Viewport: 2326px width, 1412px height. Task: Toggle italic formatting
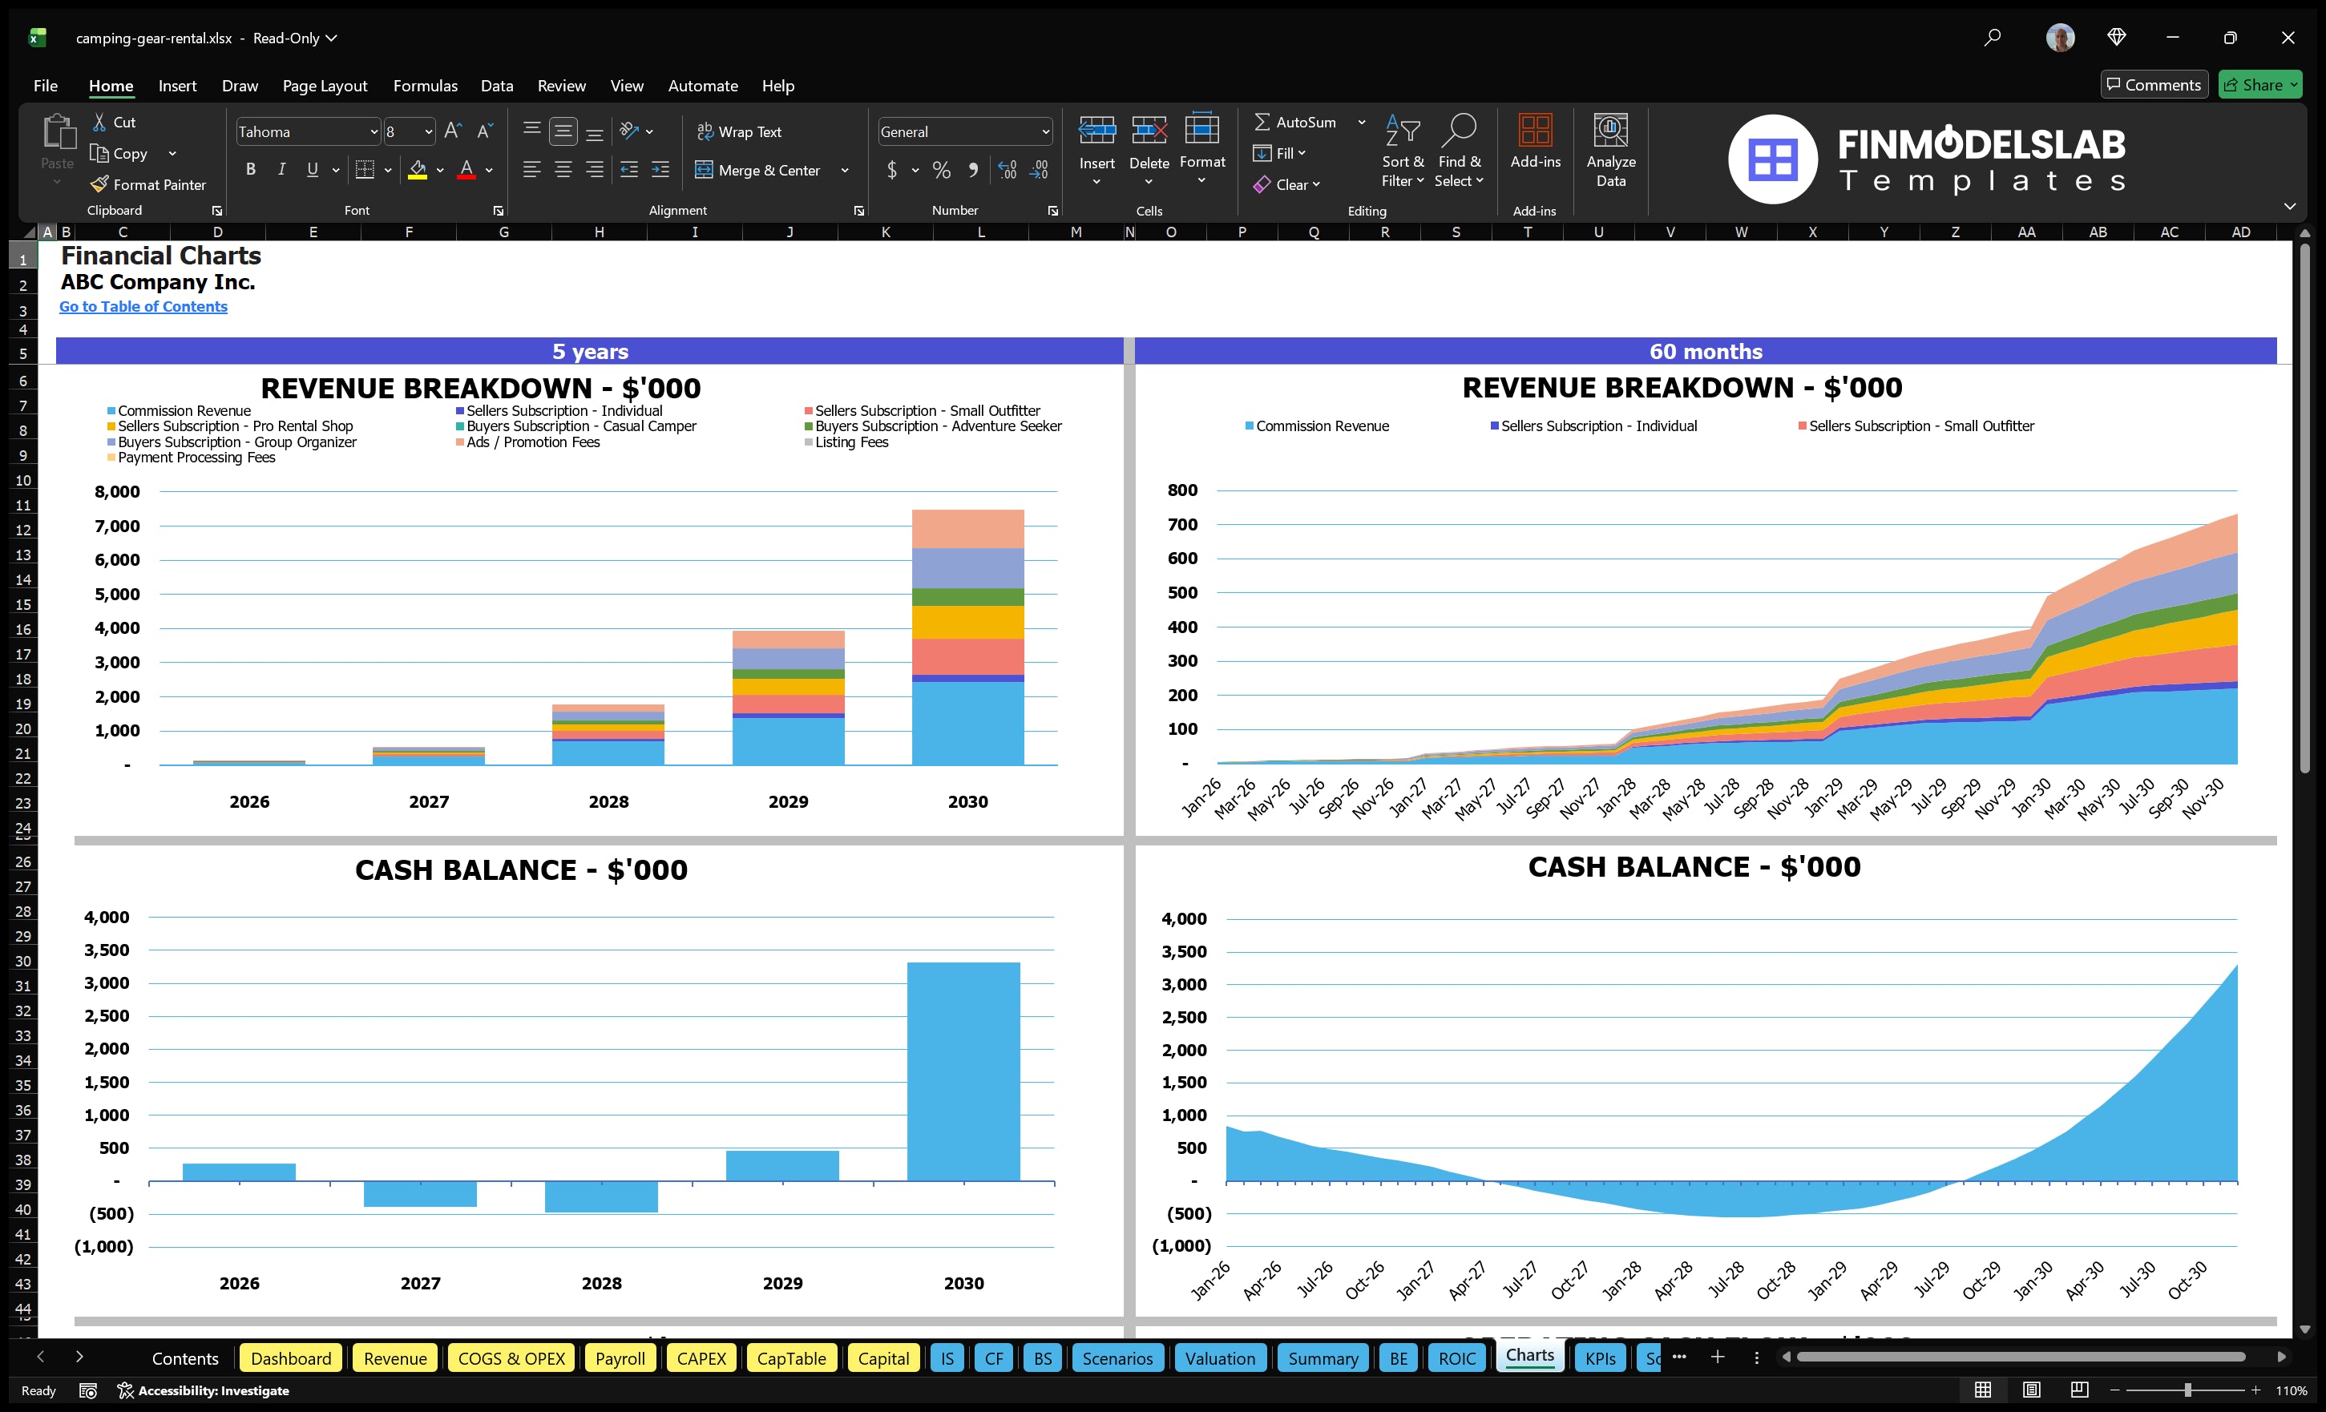(x=281, y=169)
